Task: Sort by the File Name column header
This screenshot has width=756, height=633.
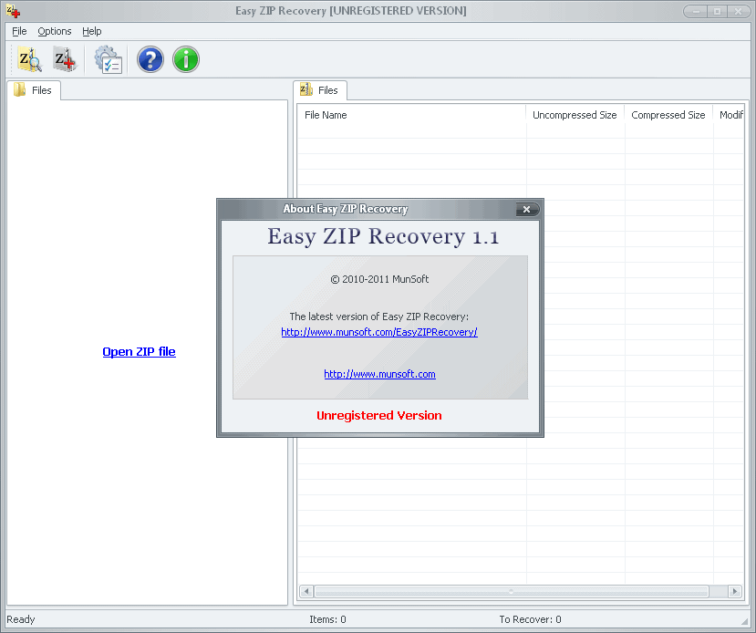Action: coord(410,115)
